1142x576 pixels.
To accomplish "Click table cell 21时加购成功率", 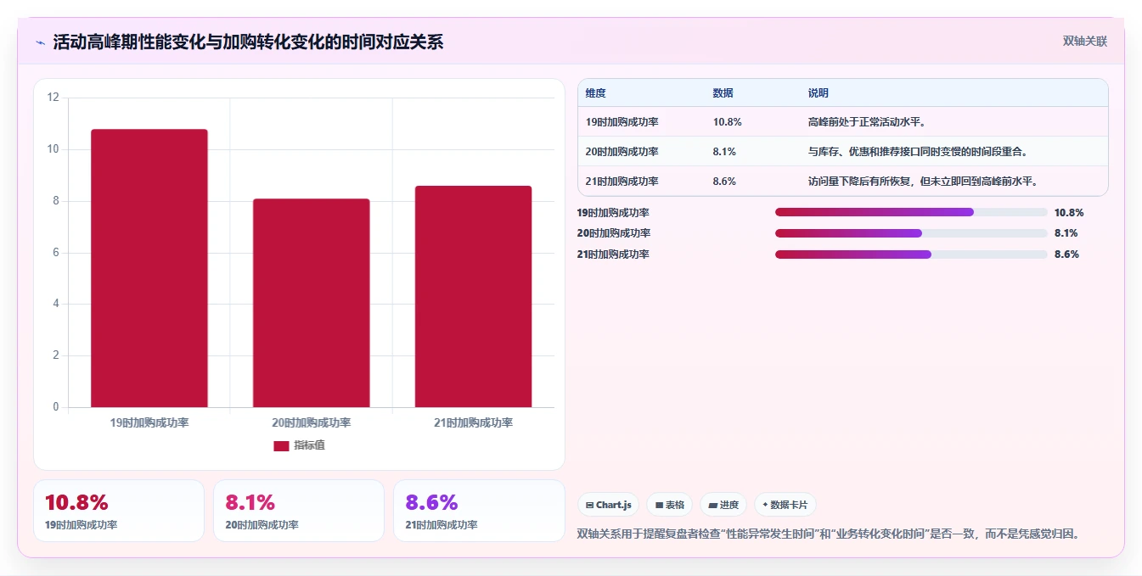I will coord(622,182).
